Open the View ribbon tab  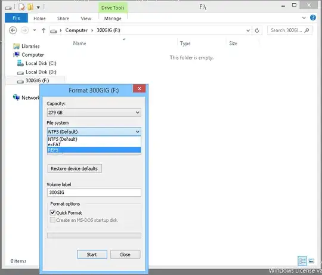point(86,18)
